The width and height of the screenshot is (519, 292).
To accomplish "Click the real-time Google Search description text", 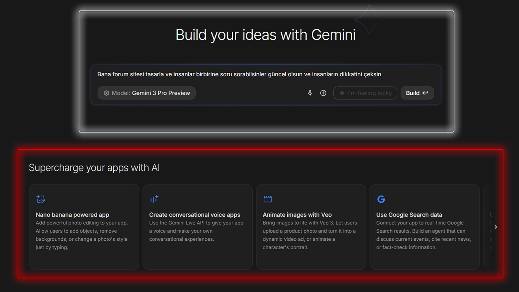I will tap(424, 235).
